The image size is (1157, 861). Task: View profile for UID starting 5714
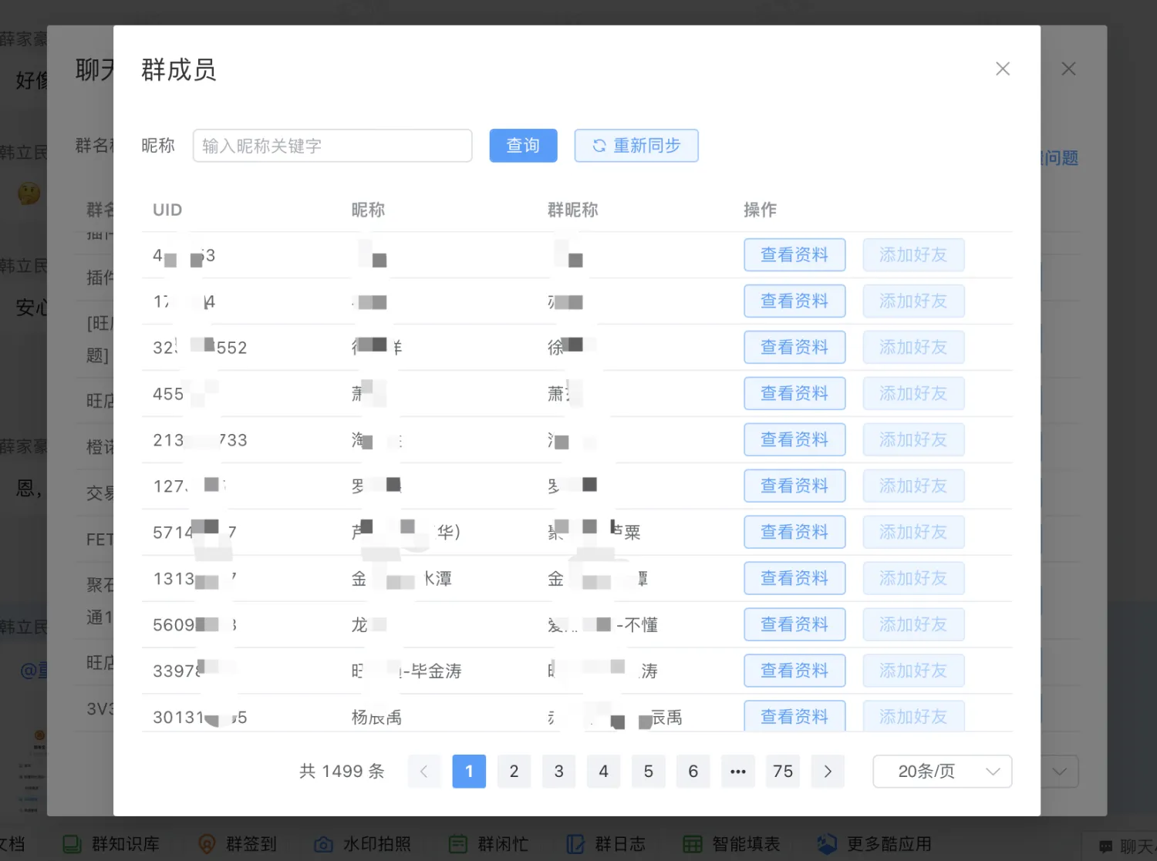pos(794,532)
